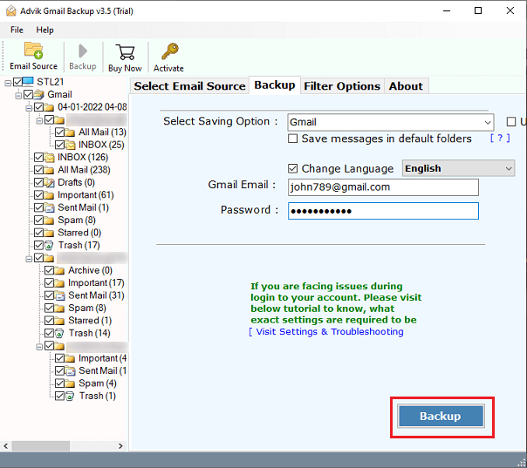
Task: Select the Sent Mail (1 row in last folder
Action: 102,370
